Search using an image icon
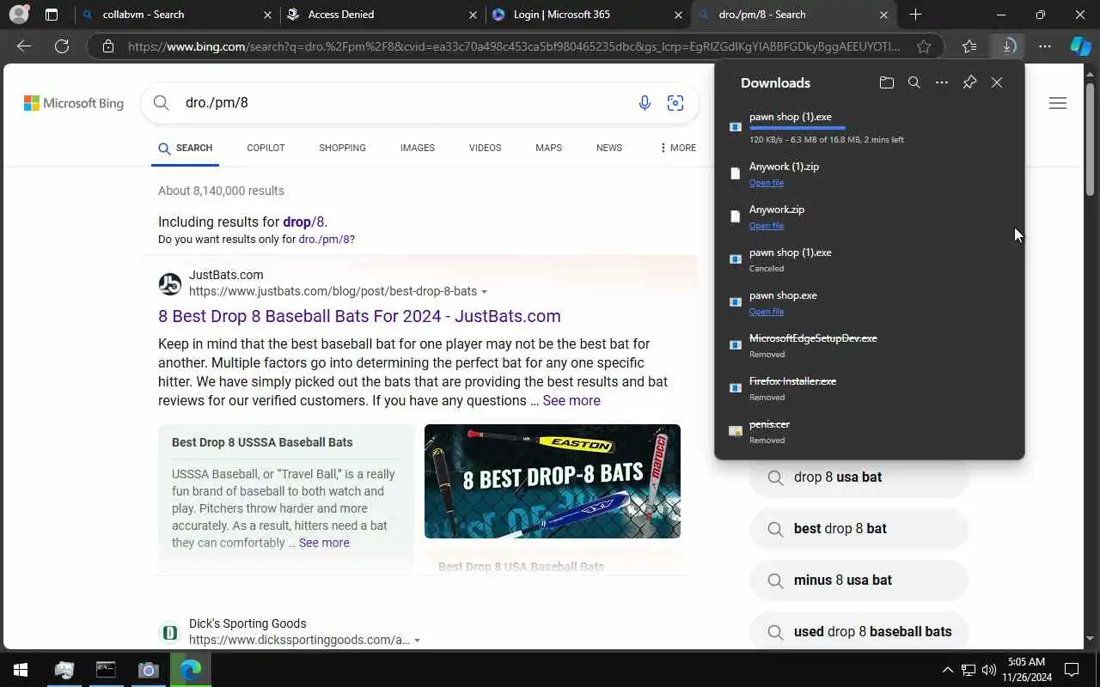The width and height of the screenshot is (1100, 687). pos(675,103)
